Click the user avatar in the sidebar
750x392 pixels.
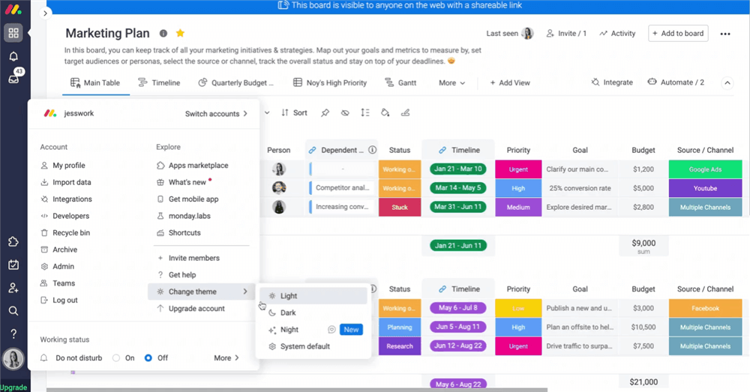[x=13, y=358]
